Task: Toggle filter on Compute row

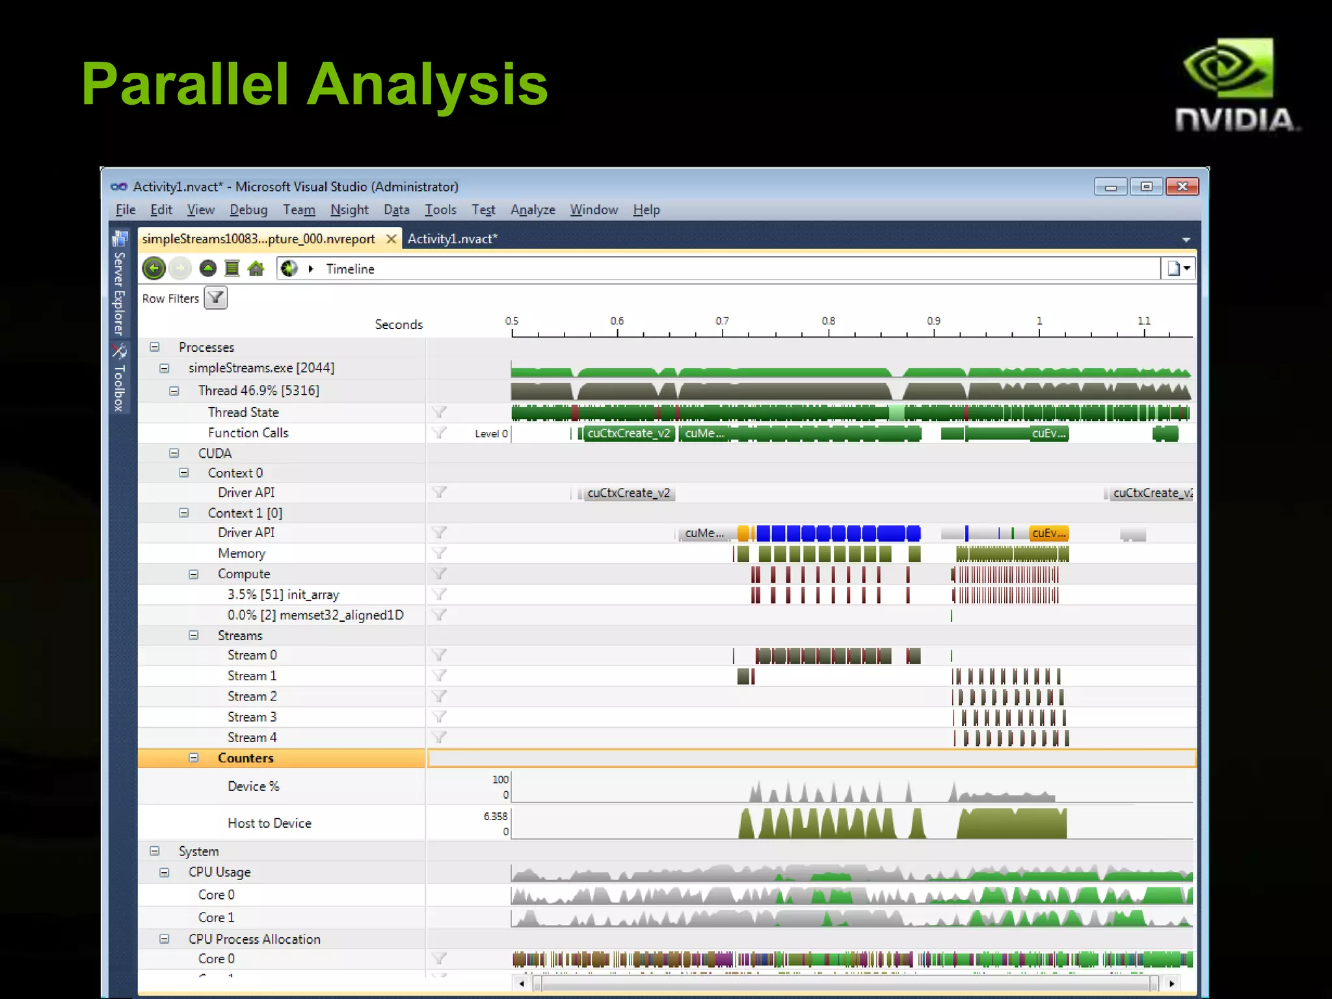Action: pos(440,574)
